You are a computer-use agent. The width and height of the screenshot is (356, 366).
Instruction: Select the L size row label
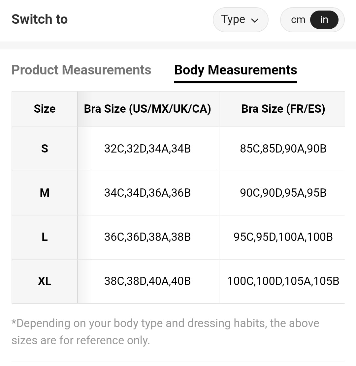coord(45,237)
